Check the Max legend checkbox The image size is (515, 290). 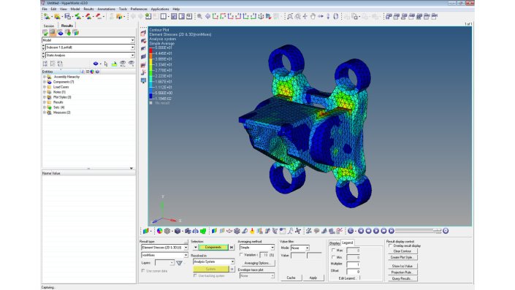point(333,251)
